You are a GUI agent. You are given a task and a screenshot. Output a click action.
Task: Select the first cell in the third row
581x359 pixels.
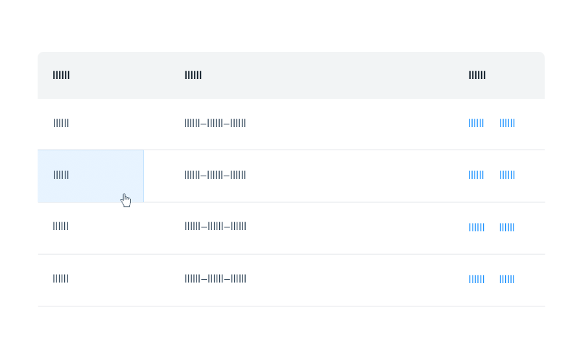pos(61,226)
